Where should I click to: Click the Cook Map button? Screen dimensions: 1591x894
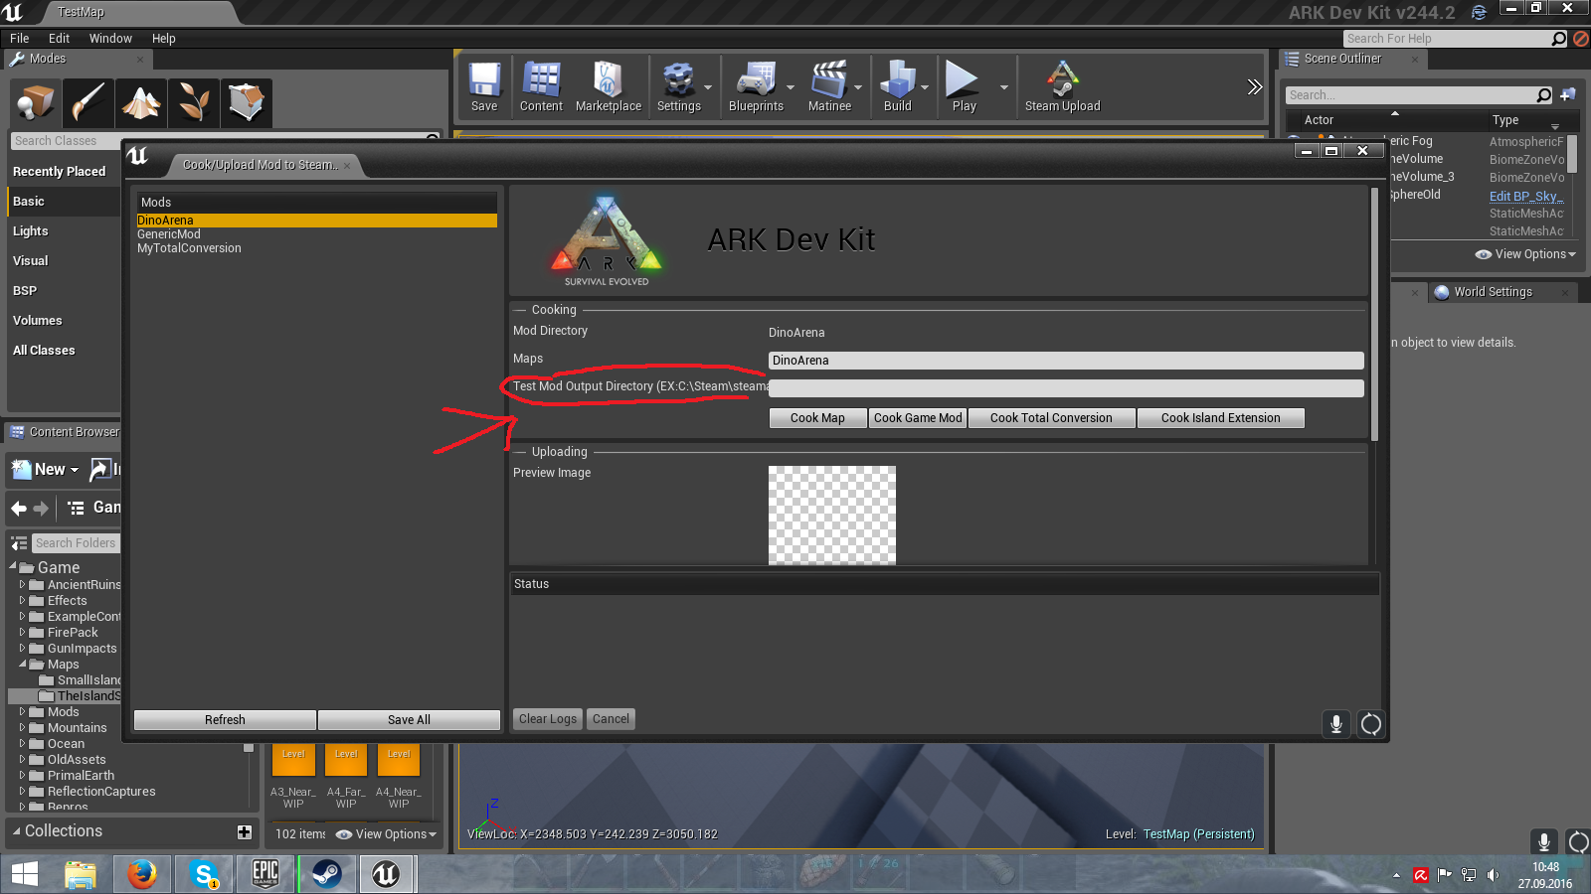tap(817, 418)
